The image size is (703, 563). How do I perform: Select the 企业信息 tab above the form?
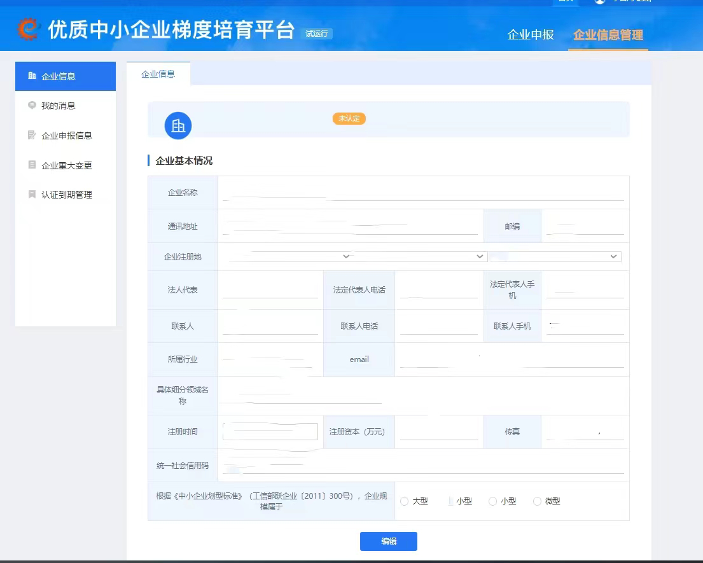(x=158, y=74)
